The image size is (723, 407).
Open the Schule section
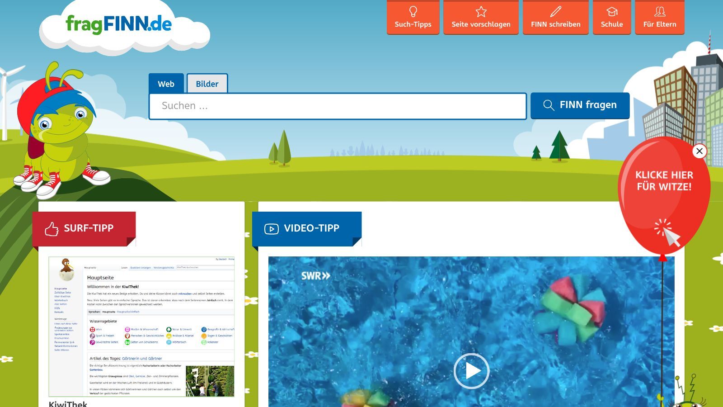pos(612,17)
